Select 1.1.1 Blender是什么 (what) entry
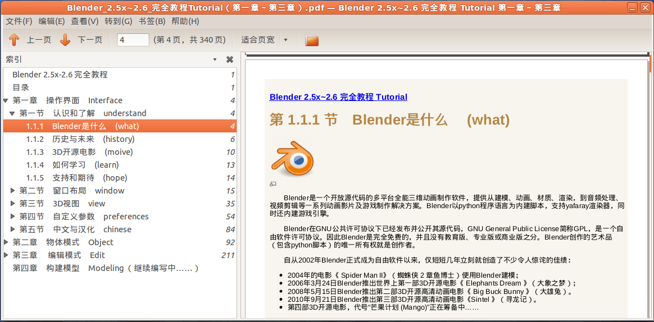This screenshot has width=654, height=322. (x=120, y=126)
